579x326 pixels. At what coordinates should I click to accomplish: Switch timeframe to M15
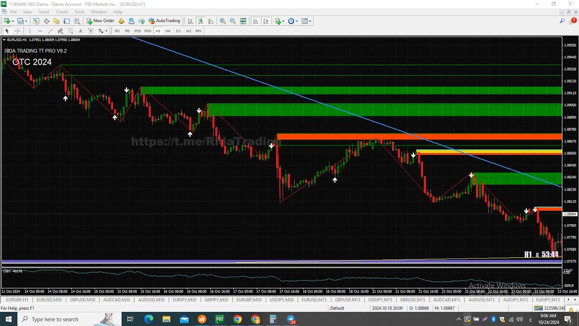138,31
